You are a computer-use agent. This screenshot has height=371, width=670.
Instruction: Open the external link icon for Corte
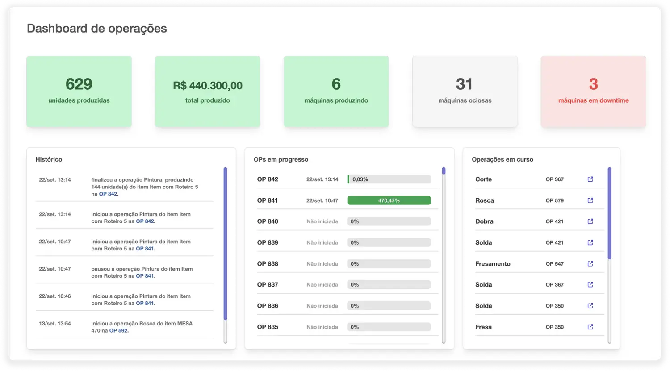tap(590, 179)
